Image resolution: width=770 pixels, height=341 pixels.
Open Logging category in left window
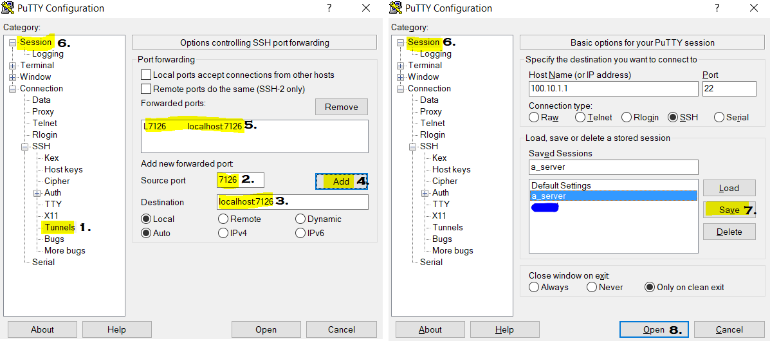click(48, 53)
